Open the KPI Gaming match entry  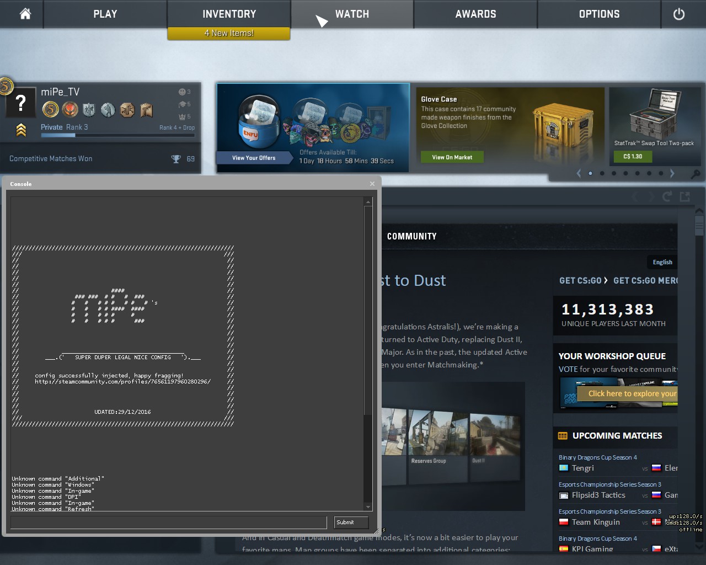coord(586,549)
